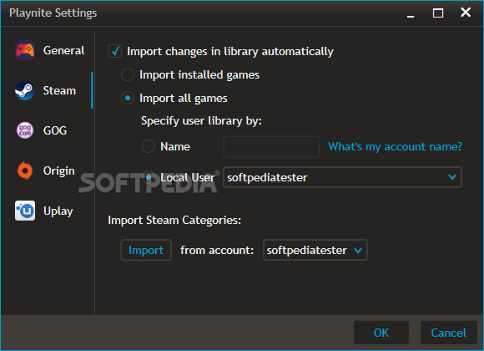Image resolution: width=484 pixels, height=351 pixels.
Task: Click the Steam logo icon
Action: (25, 90)
